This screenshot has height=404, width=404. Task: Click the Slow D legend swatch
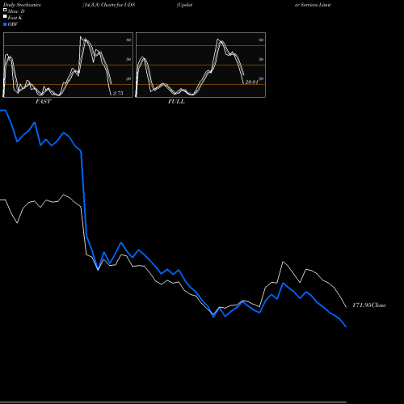click(5, 10)
